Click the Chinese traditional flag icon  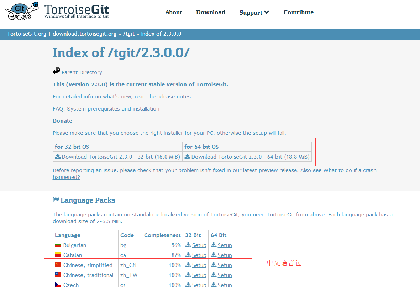point(58,275)
